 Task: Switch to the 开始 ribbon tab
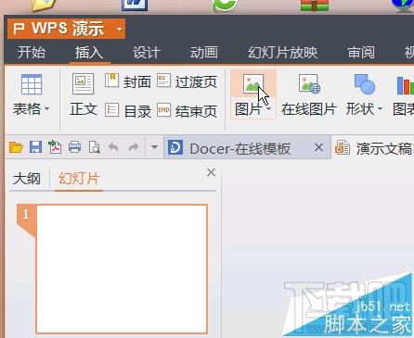click(32, 52)
